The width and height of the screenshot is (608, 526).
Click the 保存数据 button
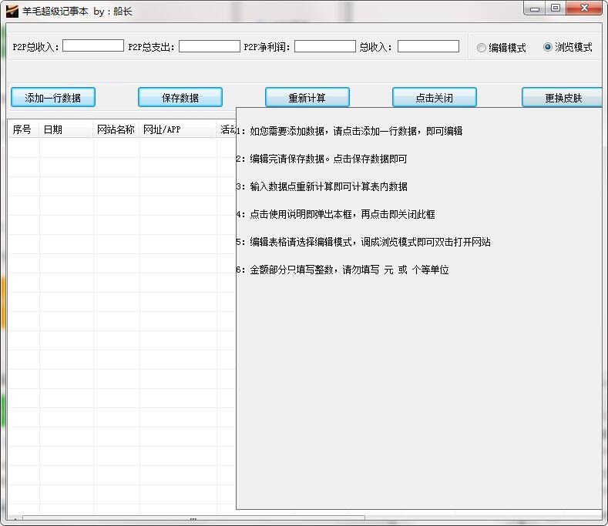pos(180,97)
